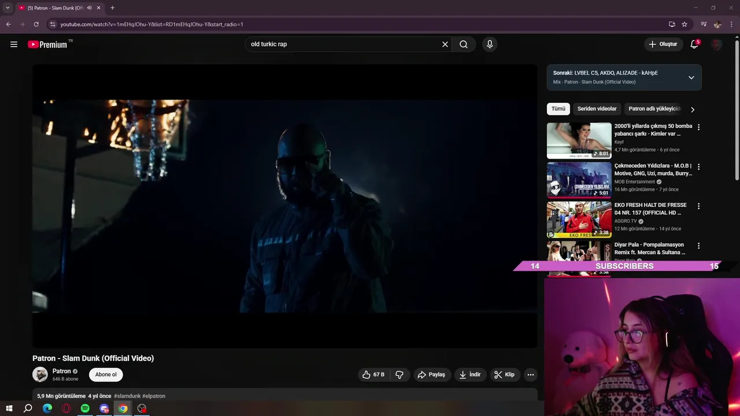The width and height of the screenshot is (740, 416).
Task: Open Patron channel name link
Action: (x=62, y=372)
